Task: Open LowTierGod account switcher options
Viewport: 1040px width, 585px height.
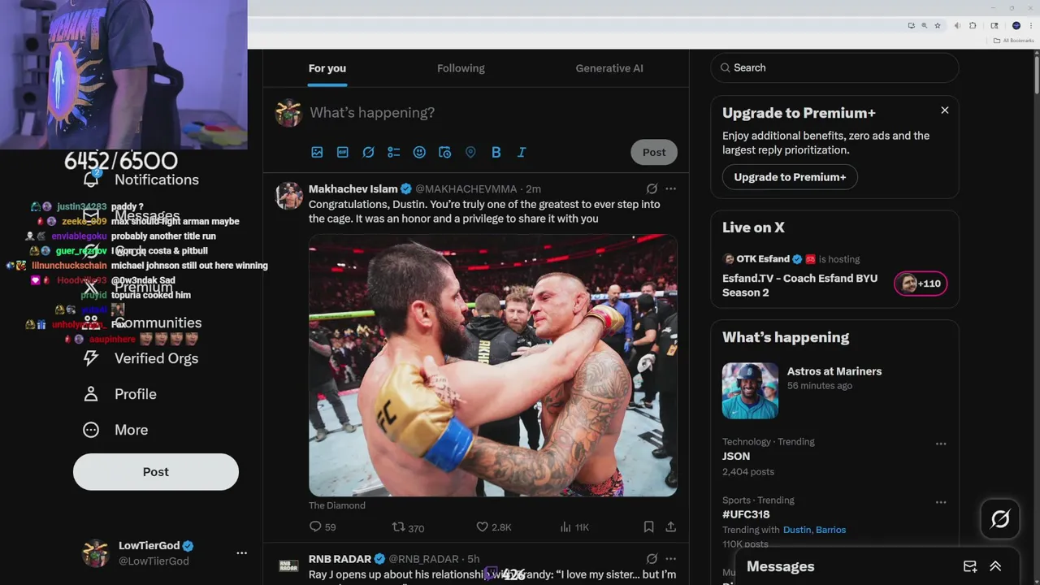Action: [241, 552]
